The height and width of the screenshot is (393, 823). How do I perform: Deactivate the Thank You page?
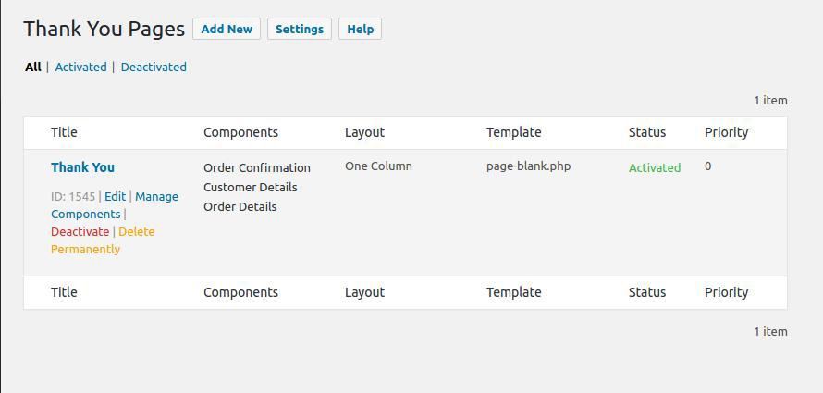coord(80,232)
